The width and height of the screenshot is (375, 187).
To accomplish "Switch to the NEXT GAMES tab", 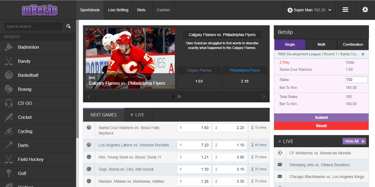I will [x=104, y=115].
